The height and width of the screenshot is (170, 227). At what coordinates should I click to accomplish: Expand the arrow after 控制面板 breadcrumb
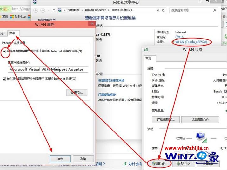point(82,10)
